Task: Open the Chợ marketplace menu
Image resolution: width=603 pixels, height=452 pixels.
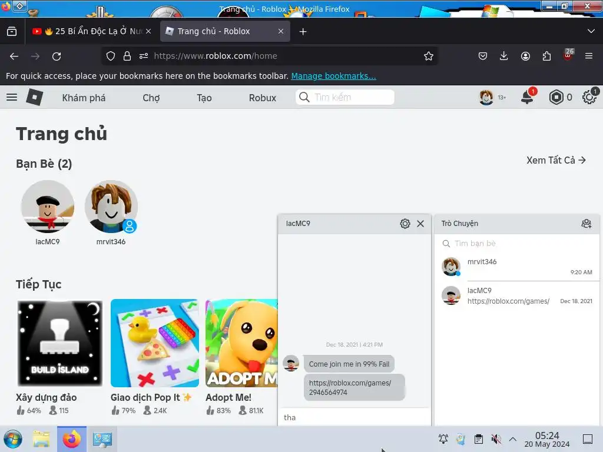Action: [151, 98]
